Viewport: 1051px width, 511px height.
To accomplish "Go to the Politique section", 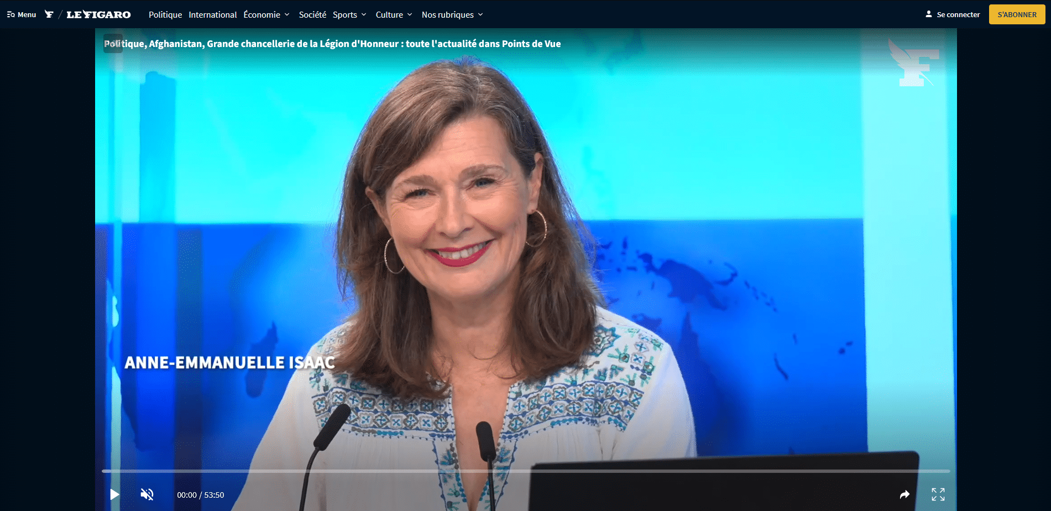I will pos(165,14).
